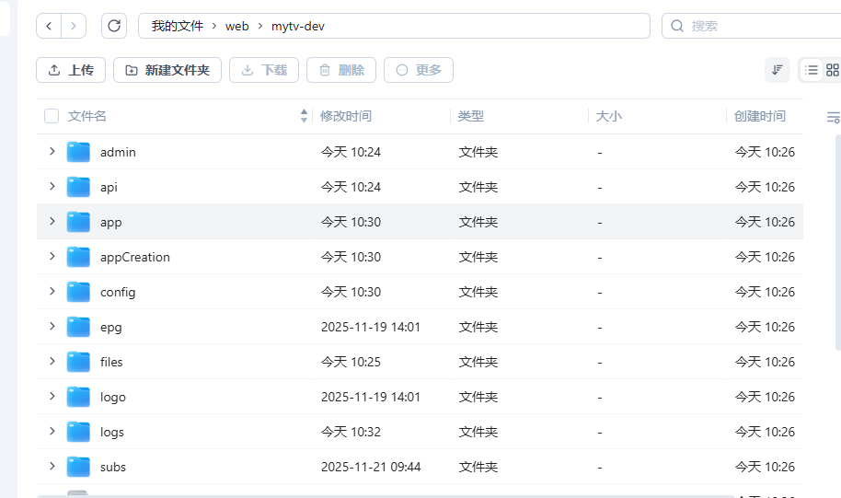Click the subs folder icon

78,467
